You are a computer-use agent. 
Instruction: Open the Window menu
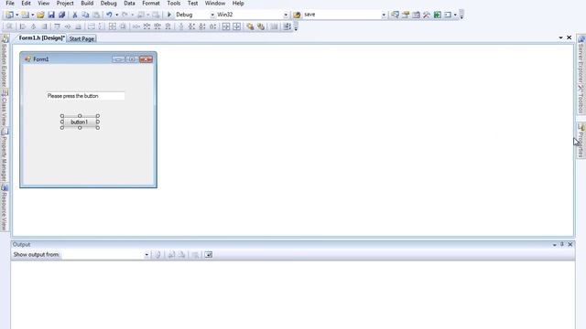(215, 4)
